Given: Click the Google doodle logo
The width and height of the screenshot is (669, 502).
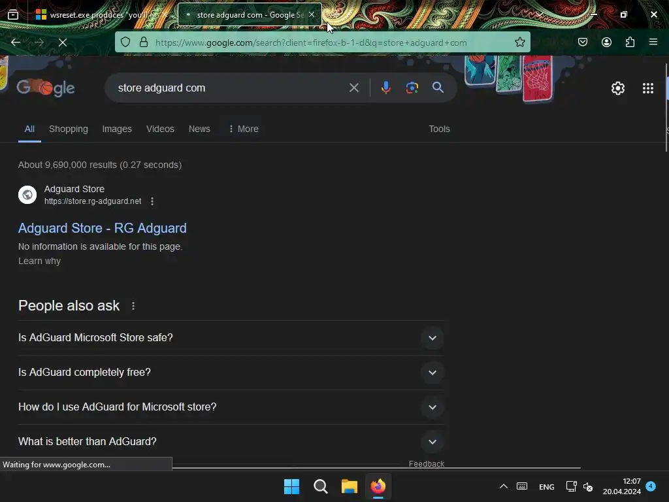Looking at the screenshot, I should pyautogui.click(x=46, y=88).
